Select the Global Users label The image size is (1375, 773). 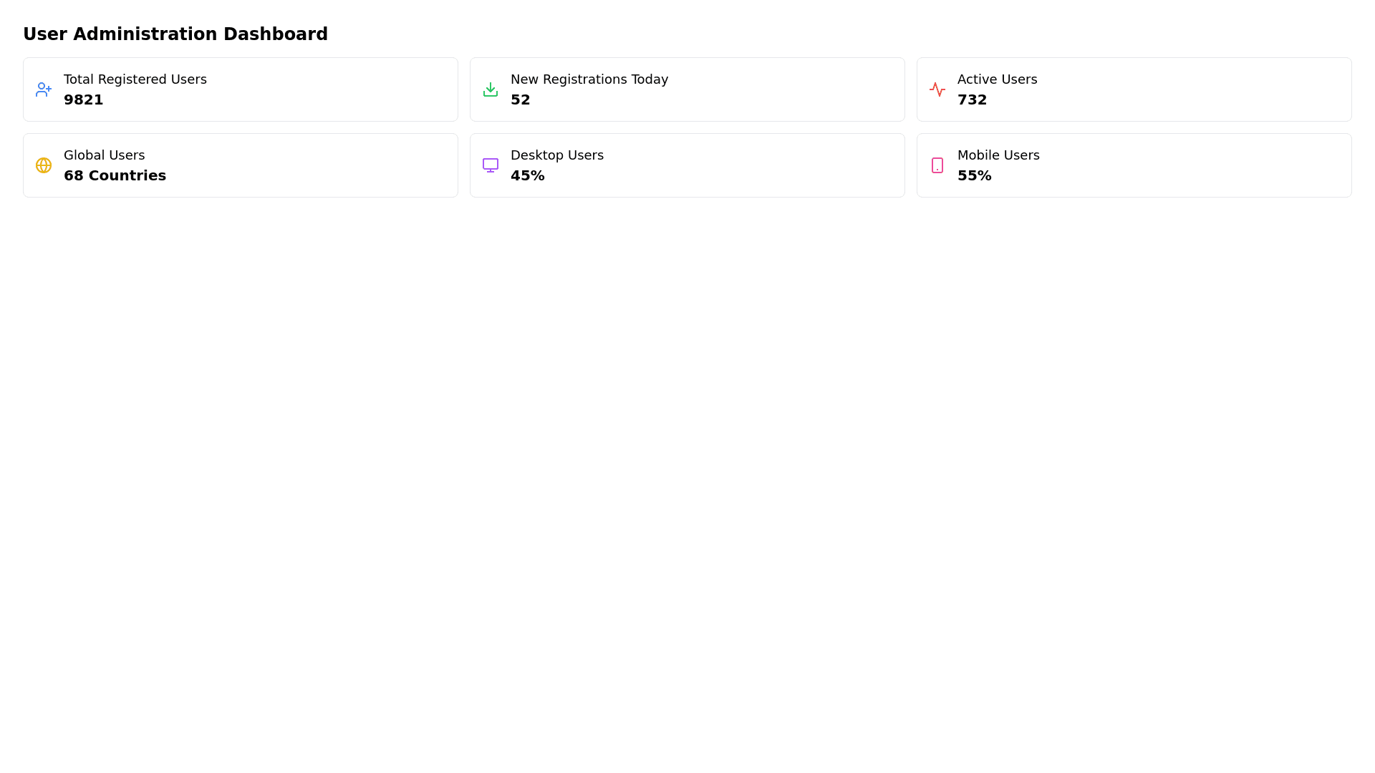pyautogui.click(x=104, y=155)
